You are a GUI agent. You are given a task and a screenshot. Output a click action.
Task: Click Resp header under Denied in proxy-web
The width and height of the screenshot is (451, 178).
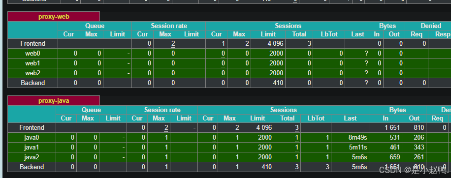tap(443, 34)
